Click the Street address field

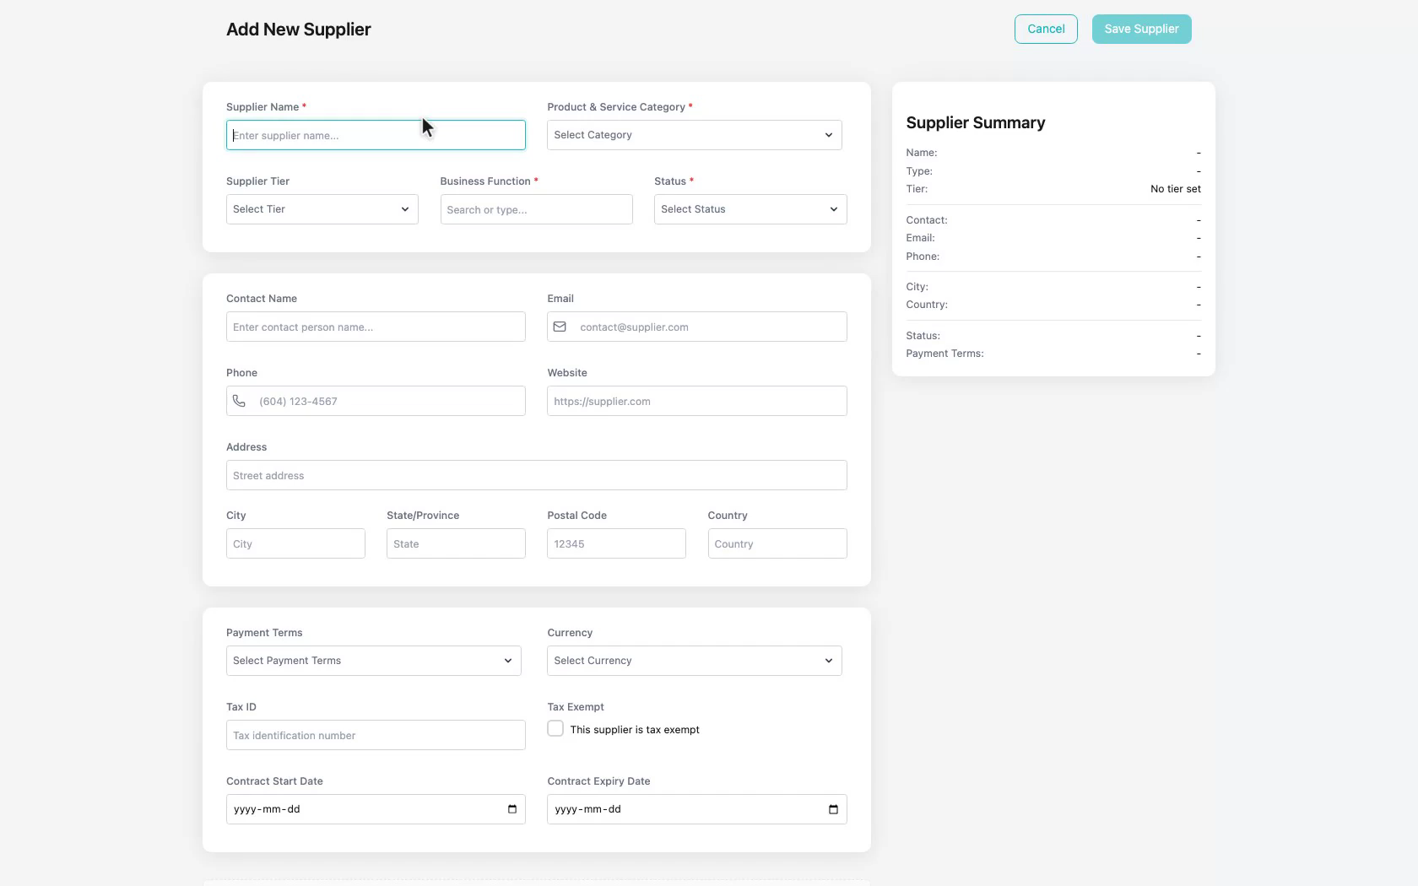click(536, 475)
